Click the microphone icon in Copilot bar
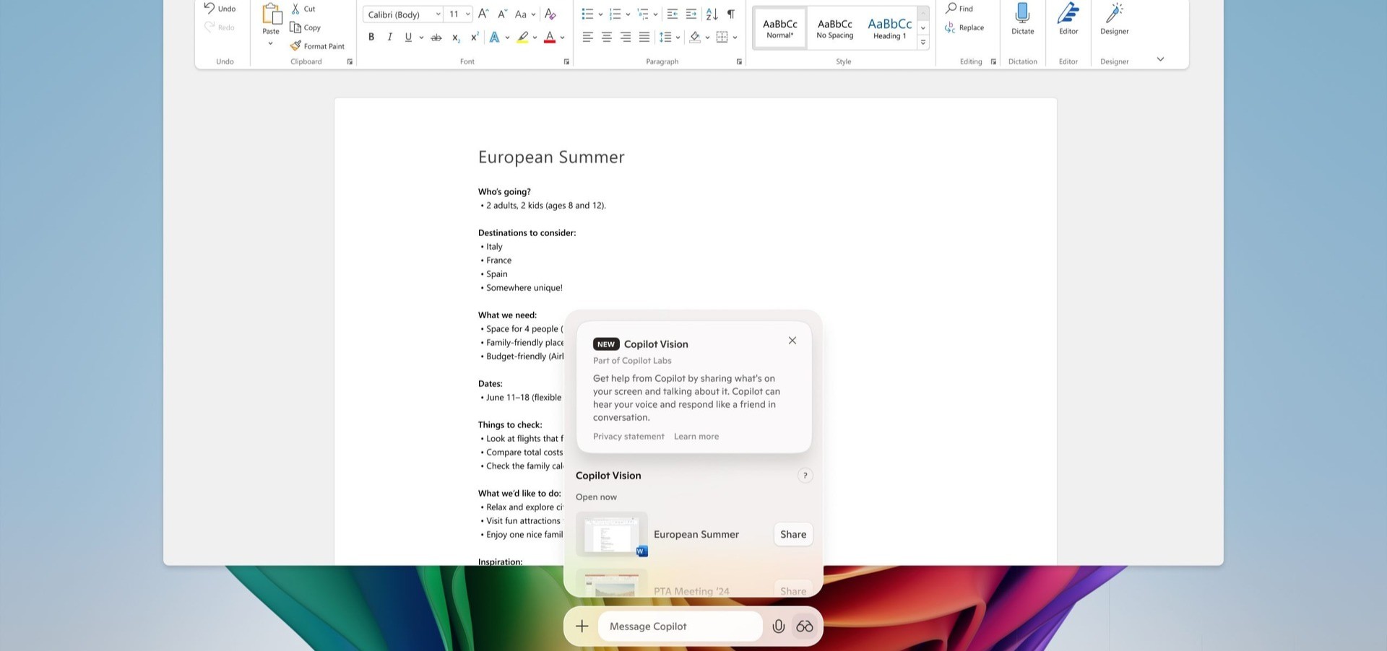Image resolution: width=1387 pixels, height=651 pixels. tap(778, 626)
